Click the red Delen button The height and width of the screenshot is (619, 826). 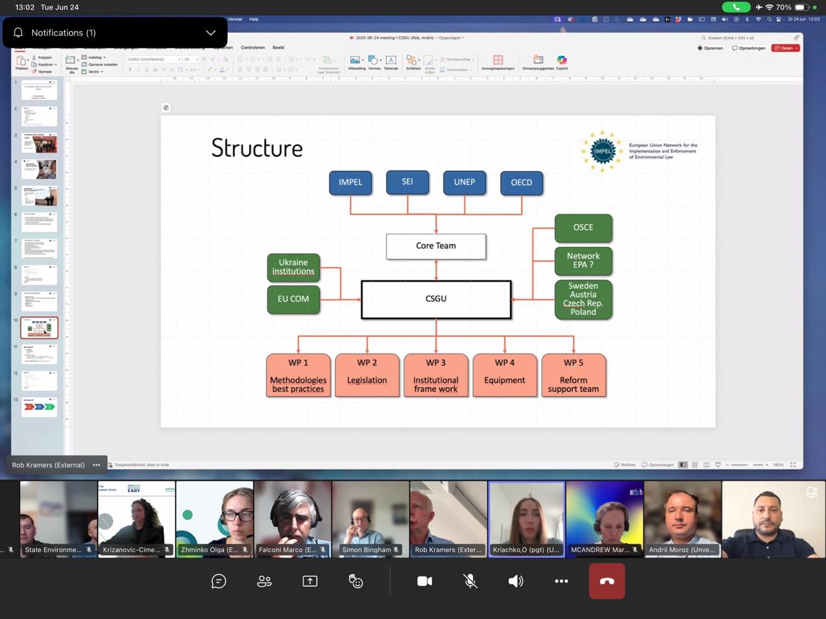coord(786,48)
